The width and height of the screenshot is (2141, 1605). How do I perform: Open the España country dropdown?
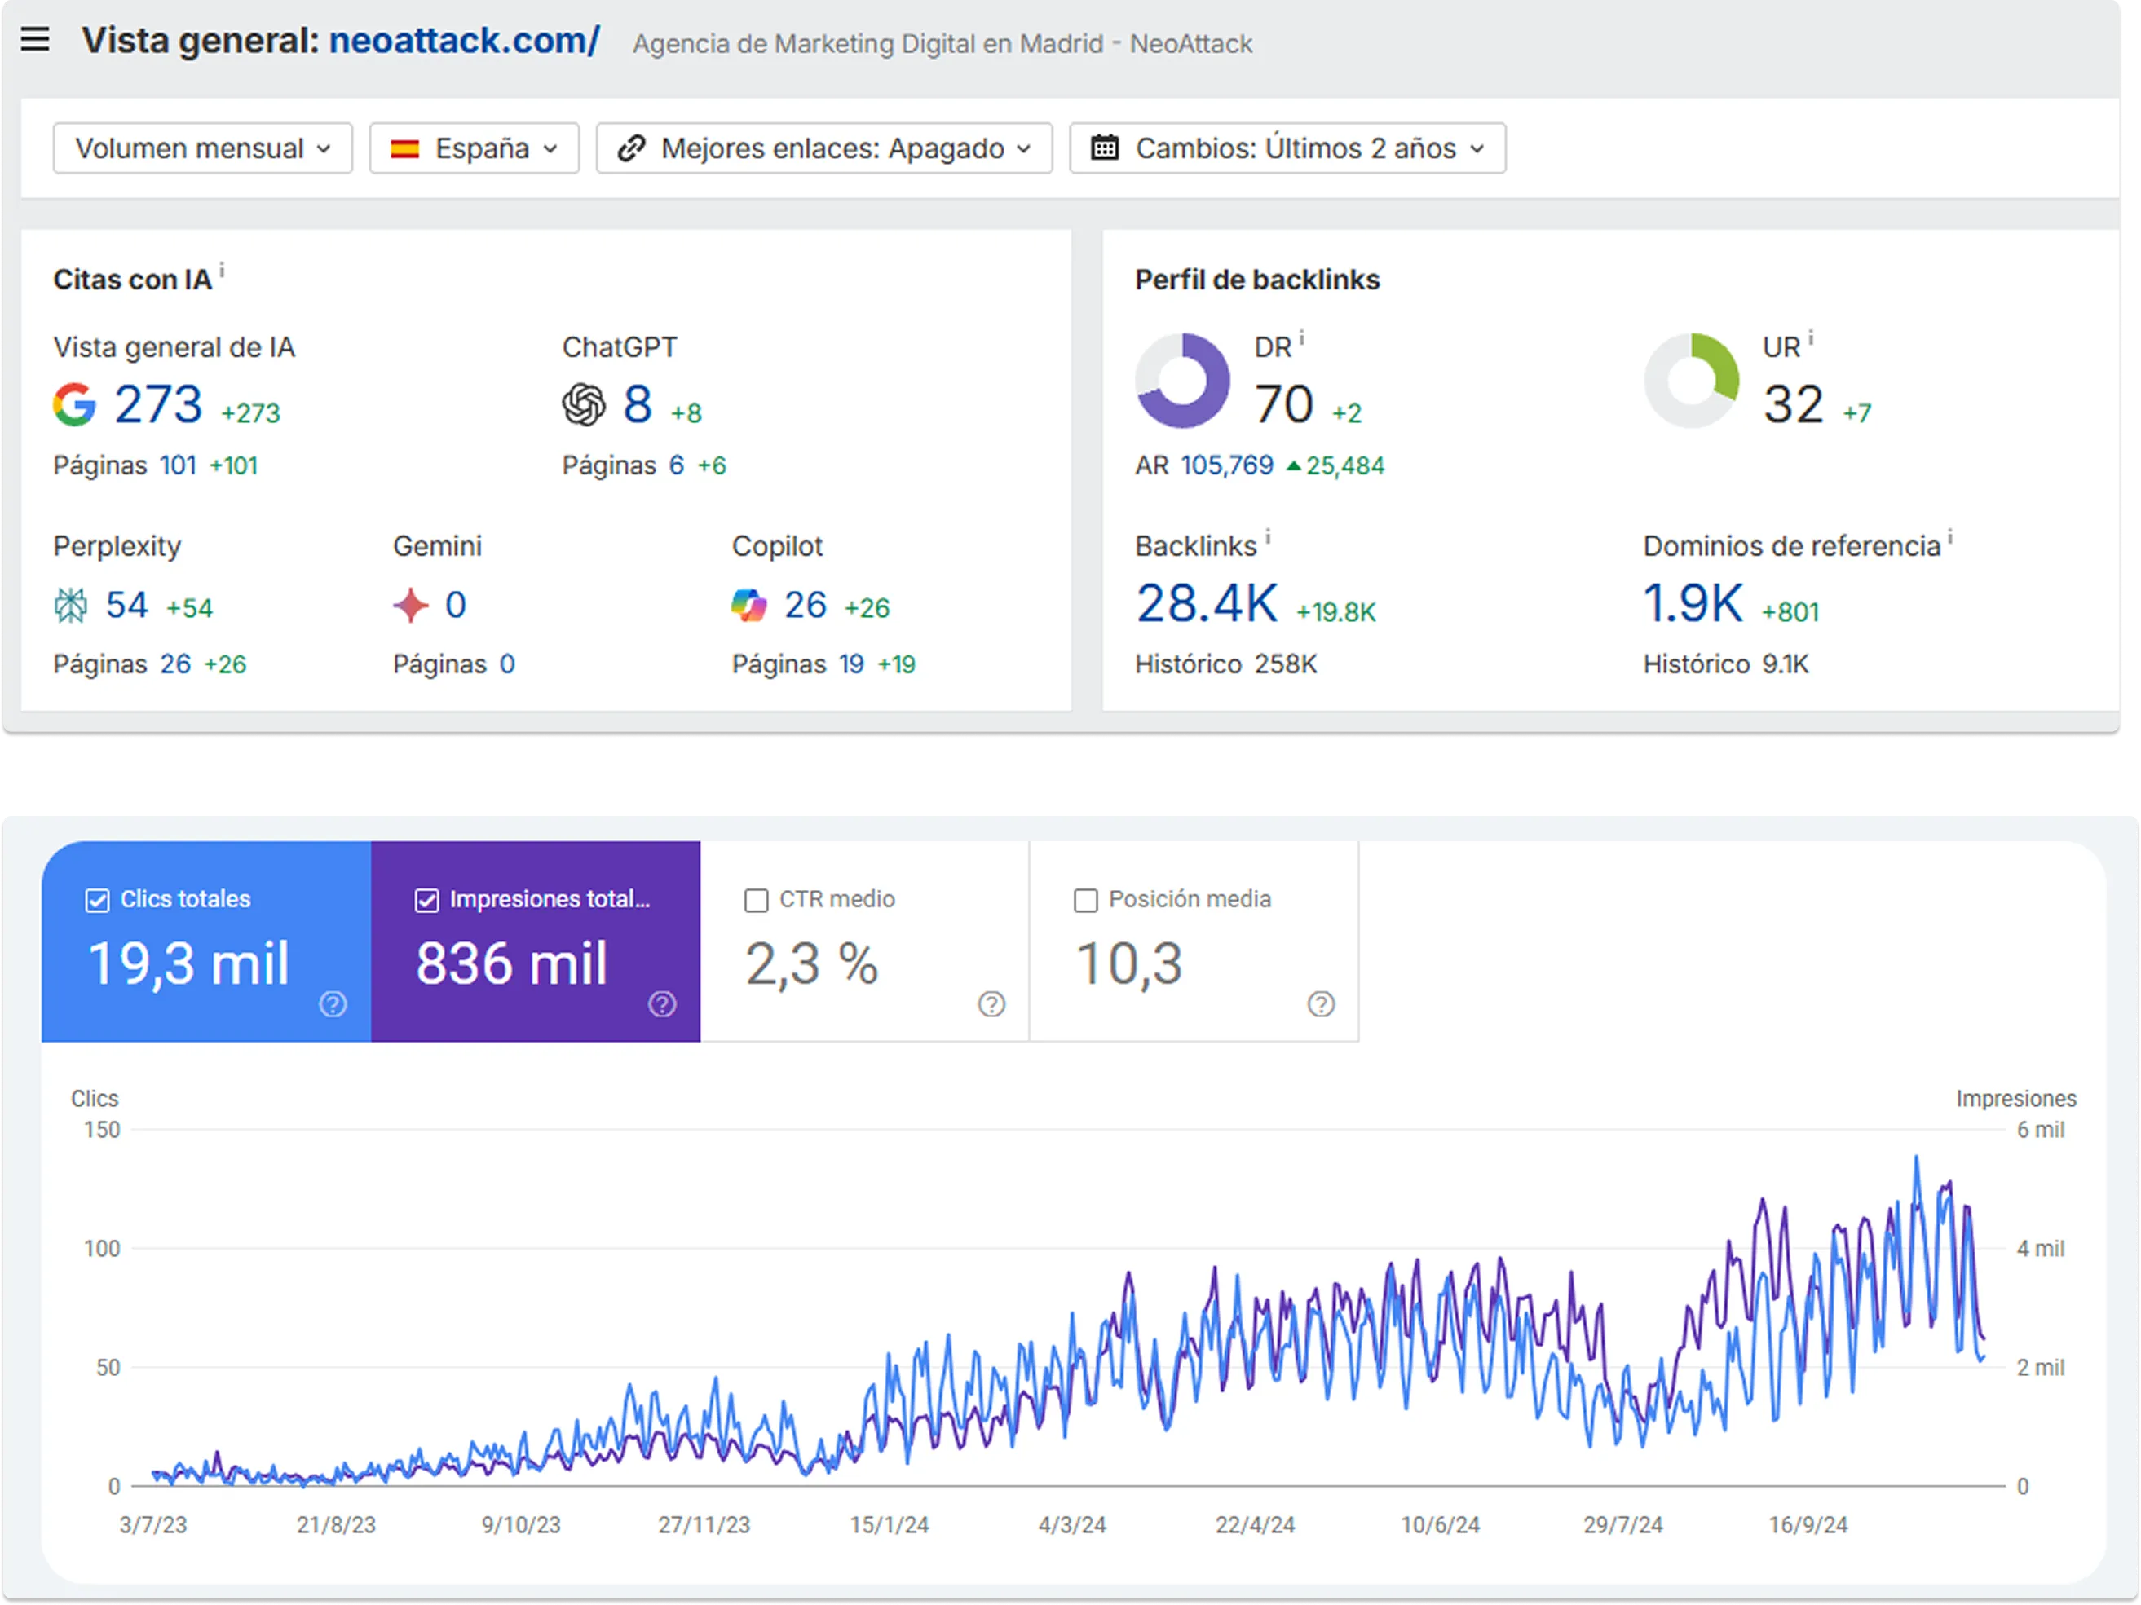pos(474,148)
